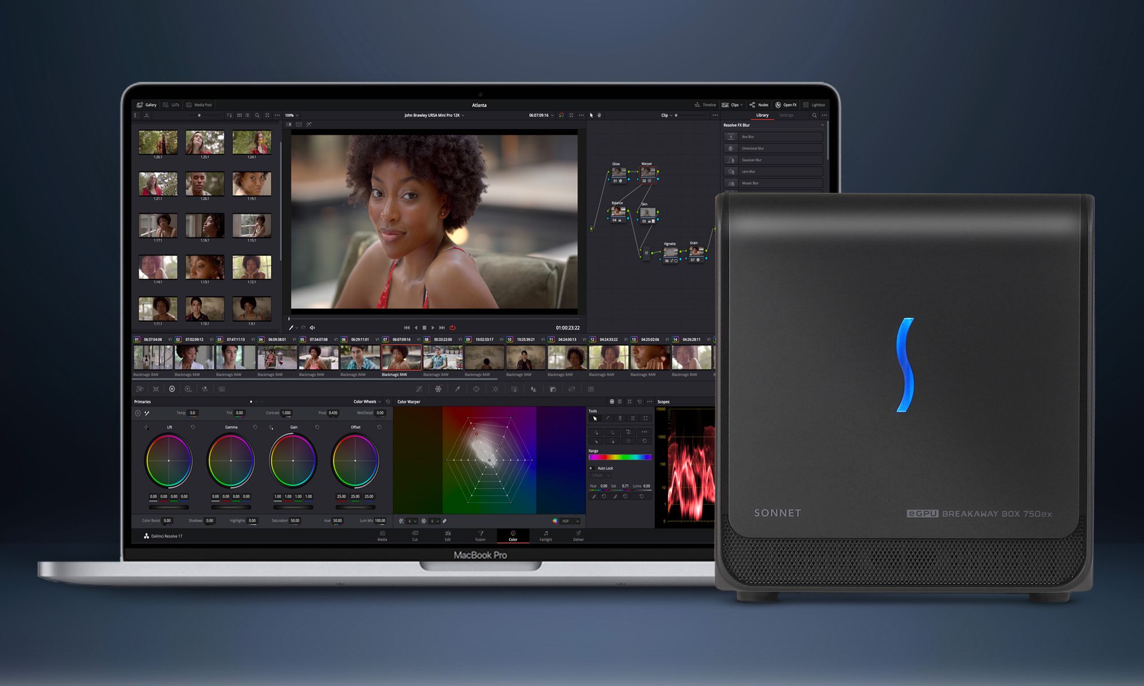Stop playback in the viewer
1144x686 pixels.
424,328
